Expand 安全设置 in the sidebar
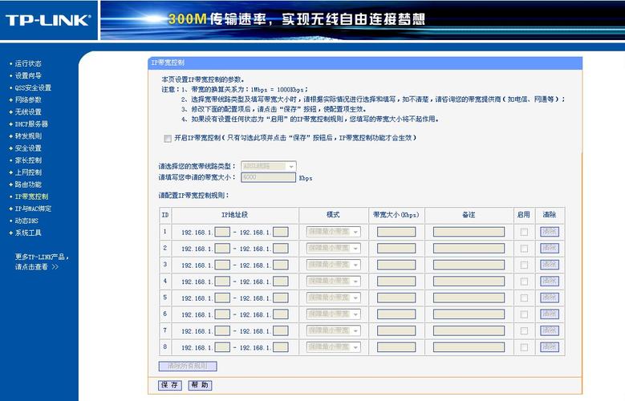 pos(28,148)
